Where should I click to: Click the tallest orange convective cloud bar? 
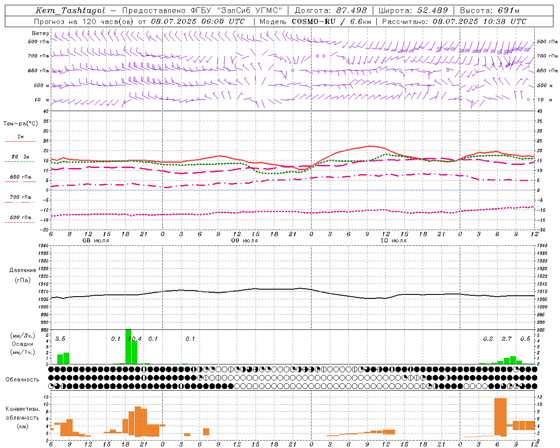pyautogui.click(x=500, y=417)
